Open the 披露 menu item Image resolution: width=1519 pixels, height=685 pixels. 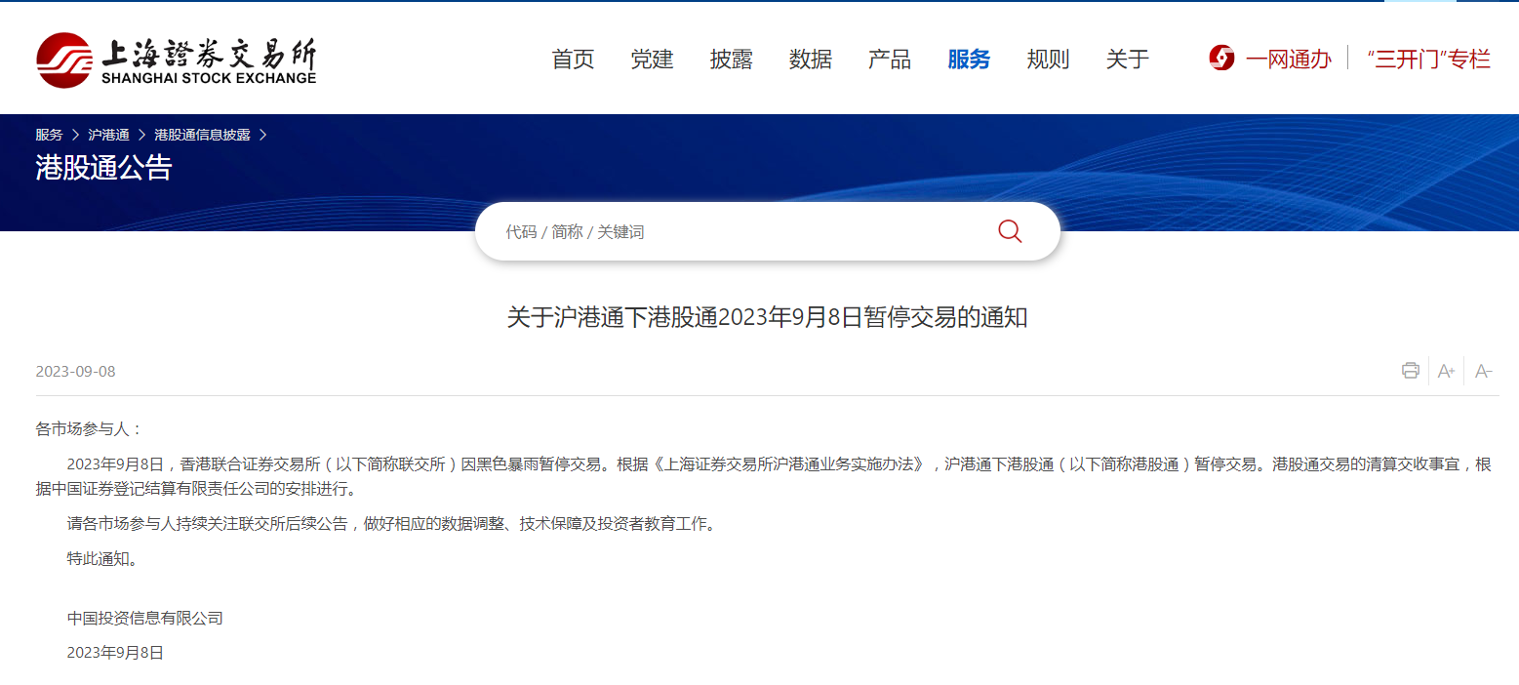coord(732,59)
